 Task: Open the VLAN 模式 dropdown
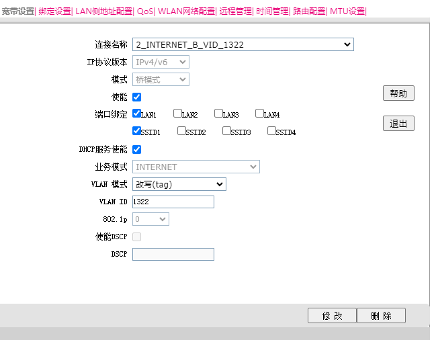[179, 184]
